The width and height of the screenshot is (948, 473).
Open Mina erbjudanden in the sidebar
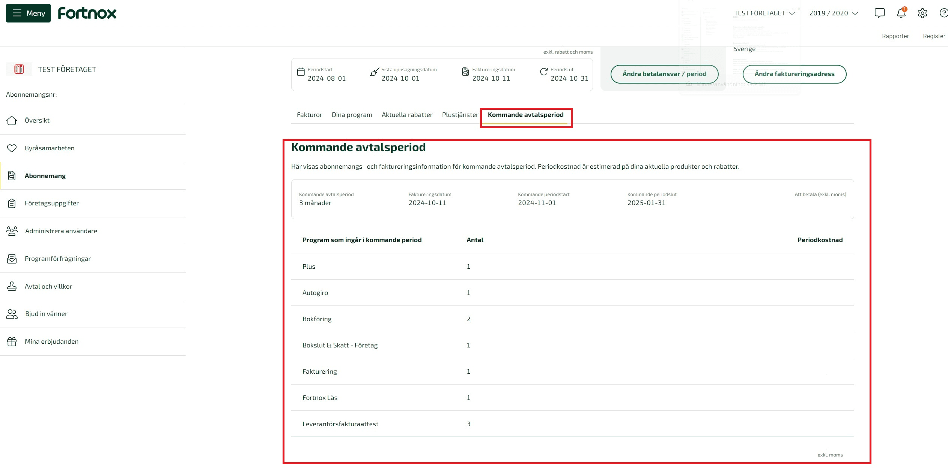[93, 341]
